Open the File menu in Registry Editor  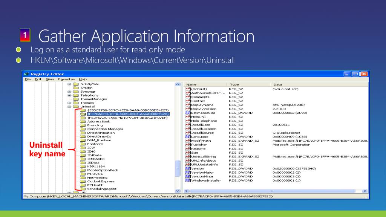(x=28, y=79)
